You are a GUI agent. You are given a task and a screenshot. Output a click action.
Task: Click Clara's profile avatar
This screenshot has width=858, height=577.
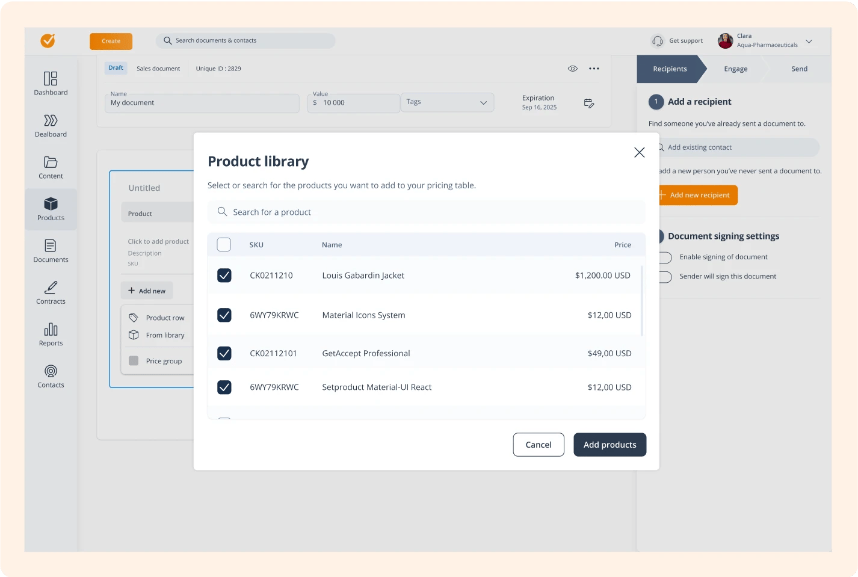pyautogui.click(x=725, y=40)
